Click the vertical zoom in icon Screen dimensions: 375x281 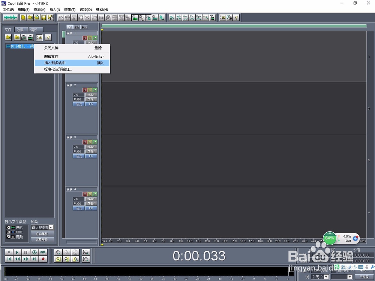click(86, 252)
